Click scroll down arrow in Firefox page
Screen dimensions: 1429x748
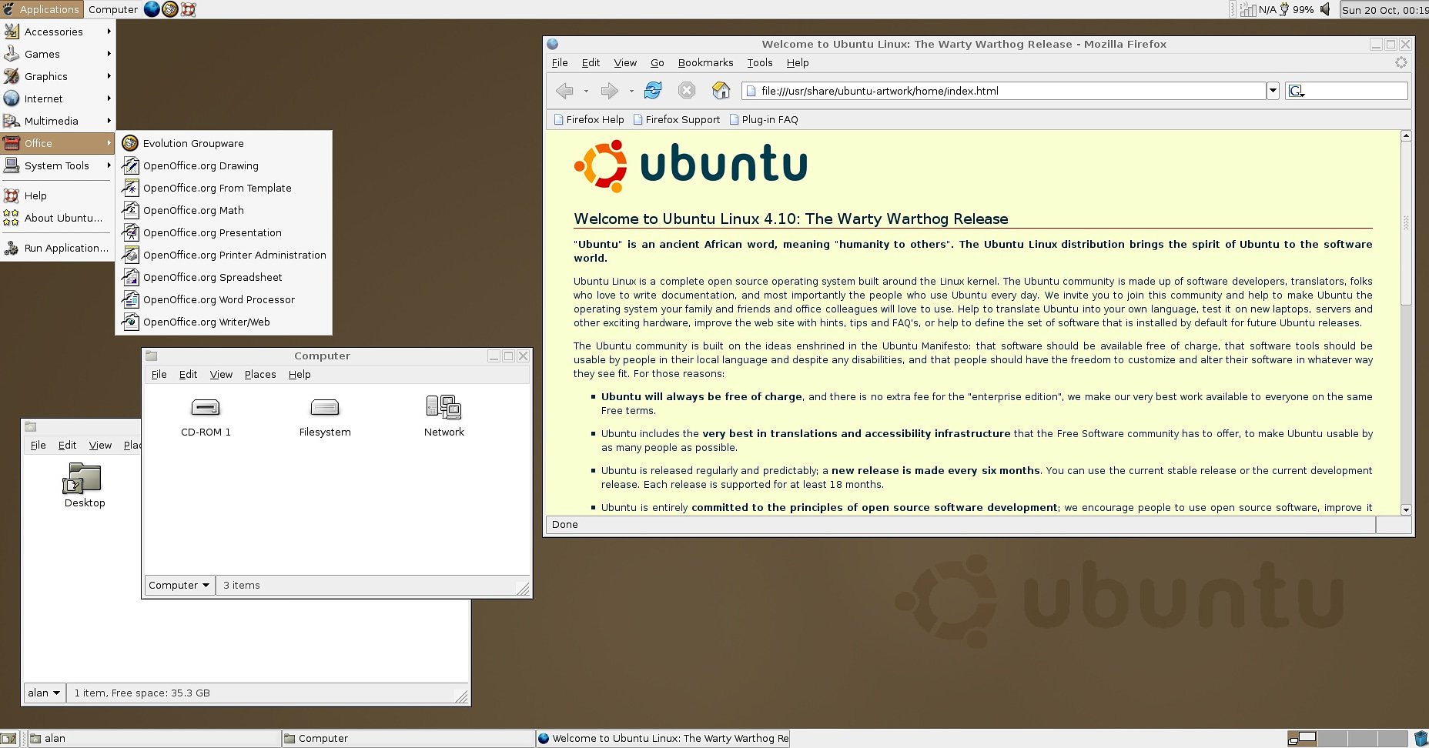tap(1406, 509)
